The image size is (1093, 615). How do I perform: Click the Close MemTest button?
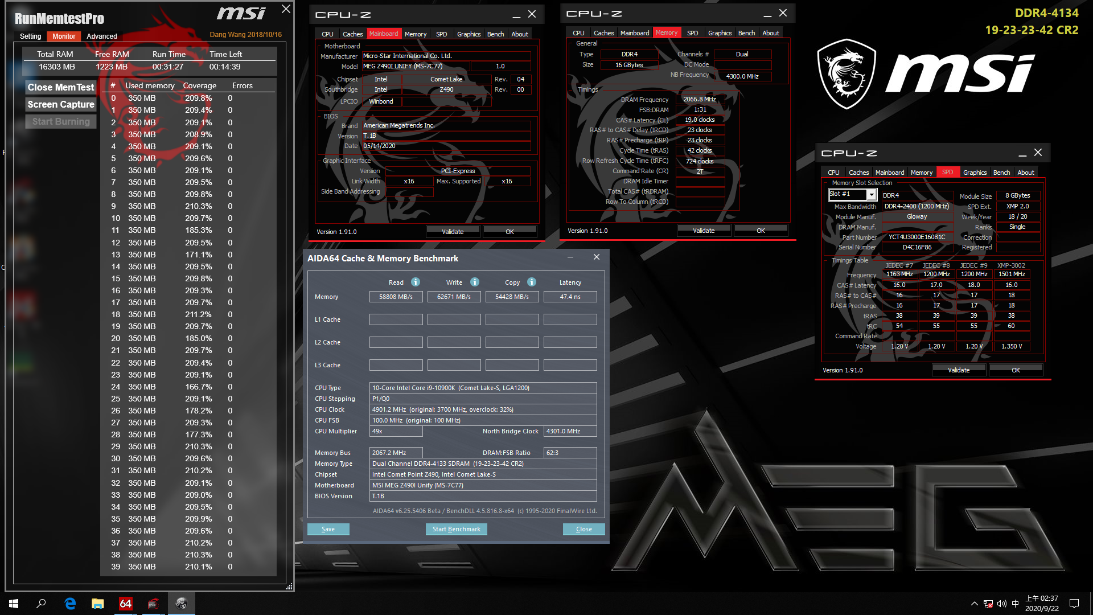(x=61, y=87)
